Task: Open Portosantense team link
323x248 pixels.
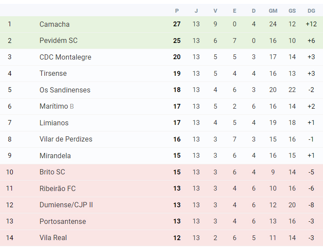Action: tap(63, 221)
